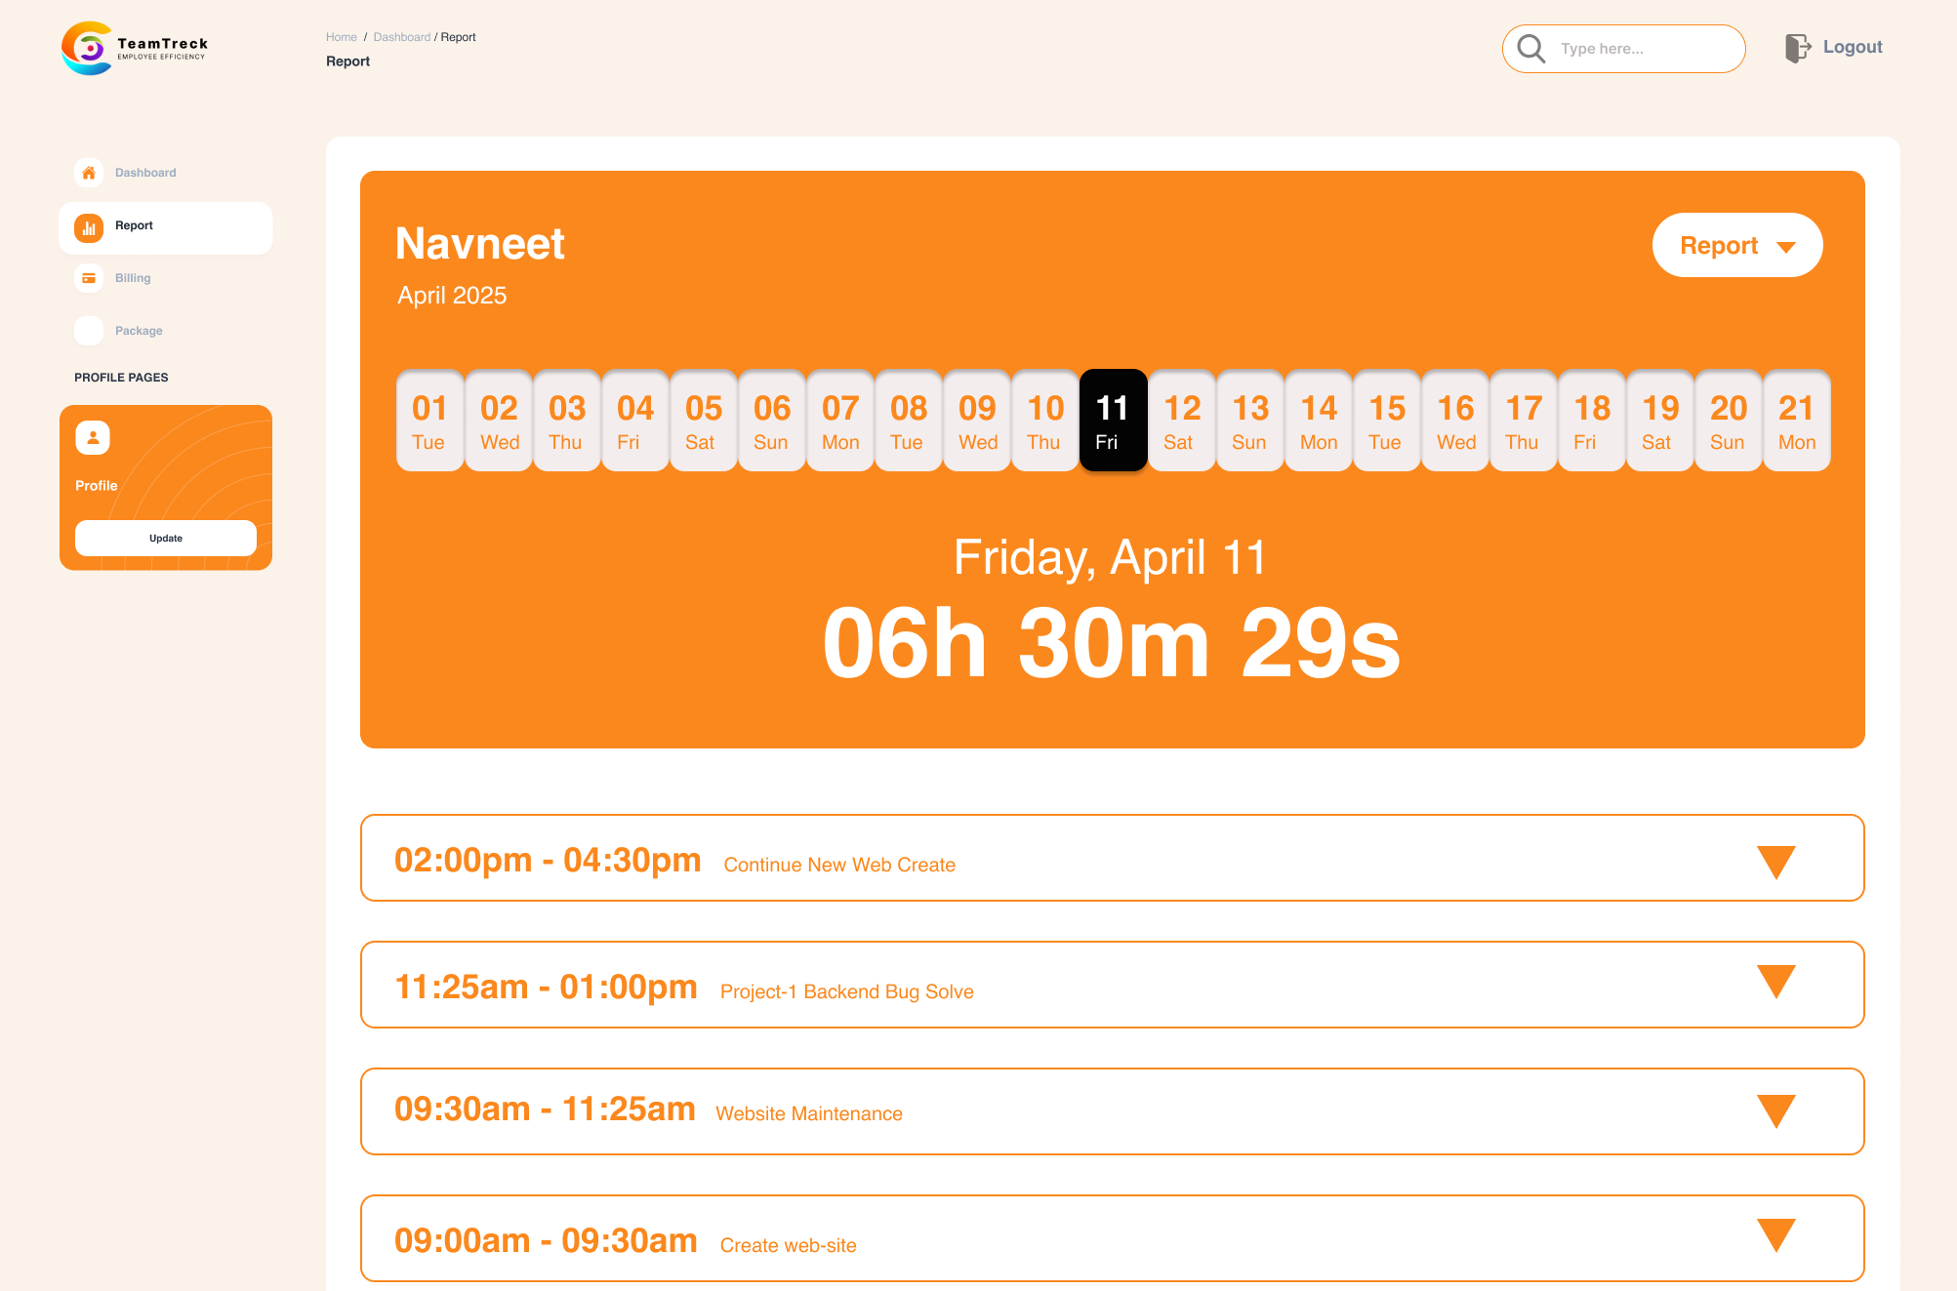Select date 19 Sat
1957x1291 pixels.
click(x=1660, y=421)
